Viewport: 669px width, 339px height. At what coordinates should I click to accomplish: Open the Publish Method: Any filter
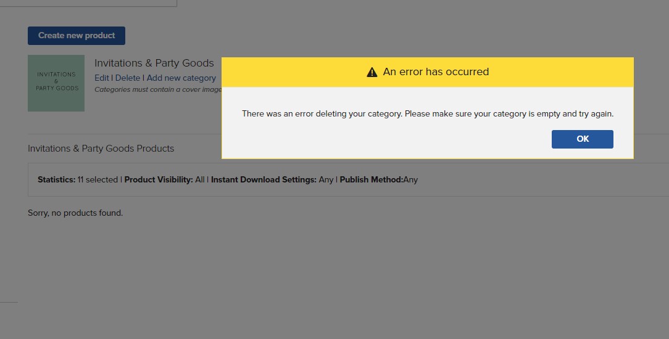point(378,180)
